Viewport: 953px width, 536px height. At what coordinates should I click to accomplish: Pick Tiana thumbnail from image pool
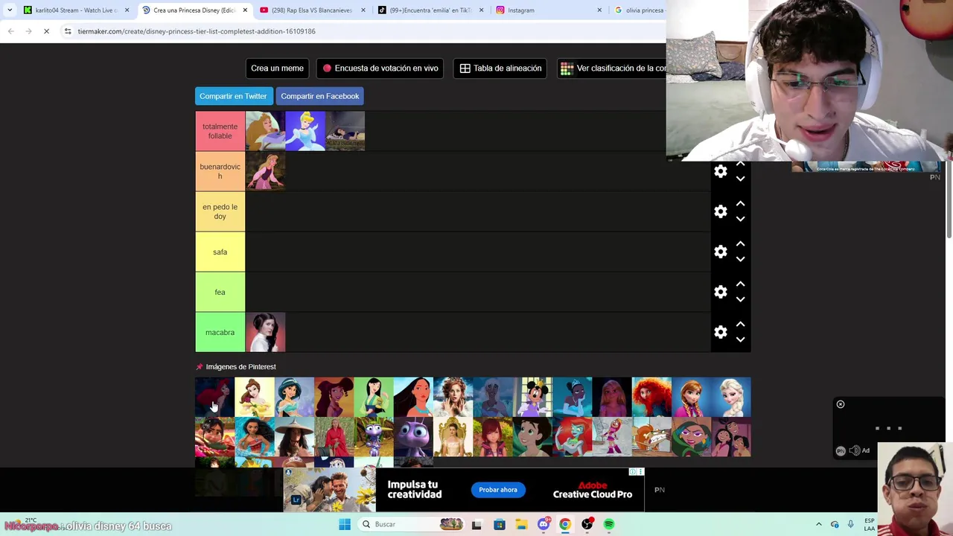pyautogui.click(x=572, y=397)
